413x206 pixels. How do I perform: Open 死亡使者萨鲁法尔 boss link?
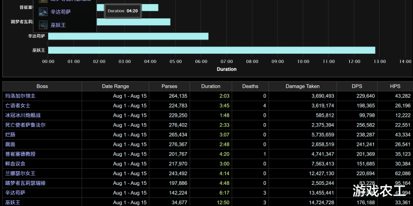25,125
